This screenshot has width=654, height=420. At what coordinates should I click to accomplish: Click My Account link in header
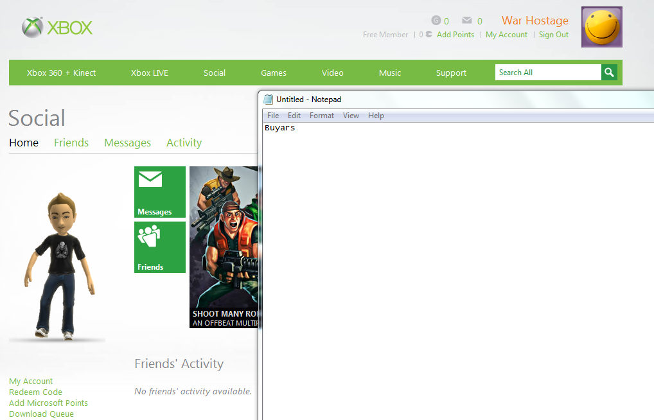point(506,35)
